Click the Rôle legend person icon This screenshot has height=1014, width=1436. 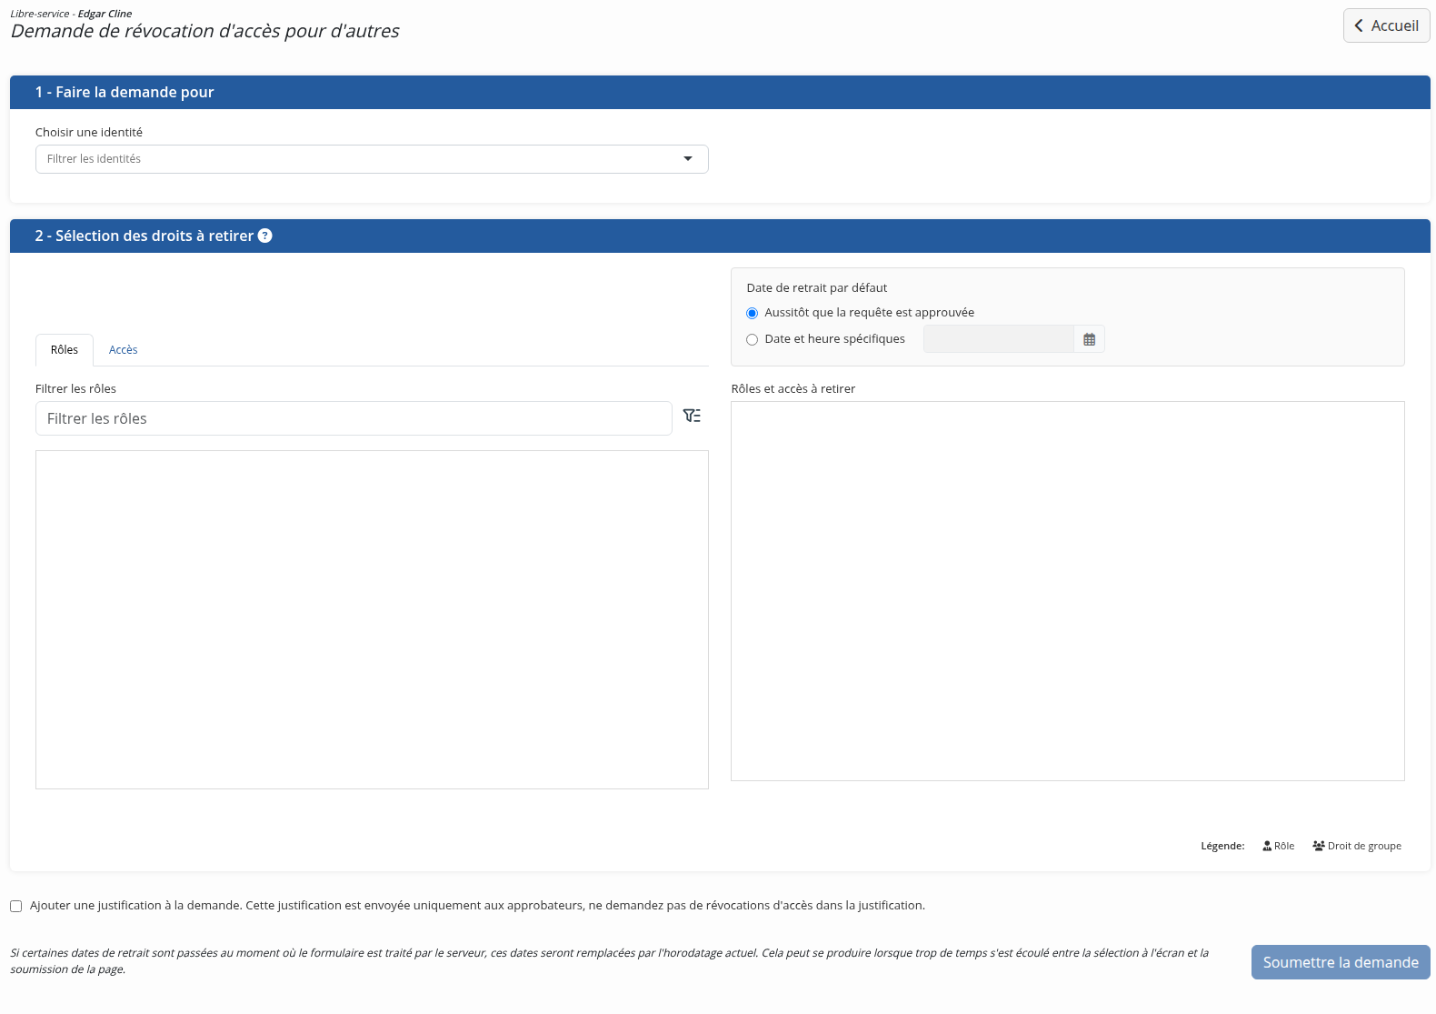coord(1267,846)
